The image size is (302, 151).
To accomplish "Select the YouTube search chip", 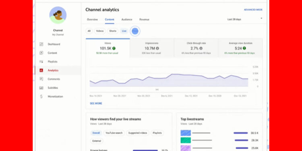I will pyautogui.click(x=114, y=133).
